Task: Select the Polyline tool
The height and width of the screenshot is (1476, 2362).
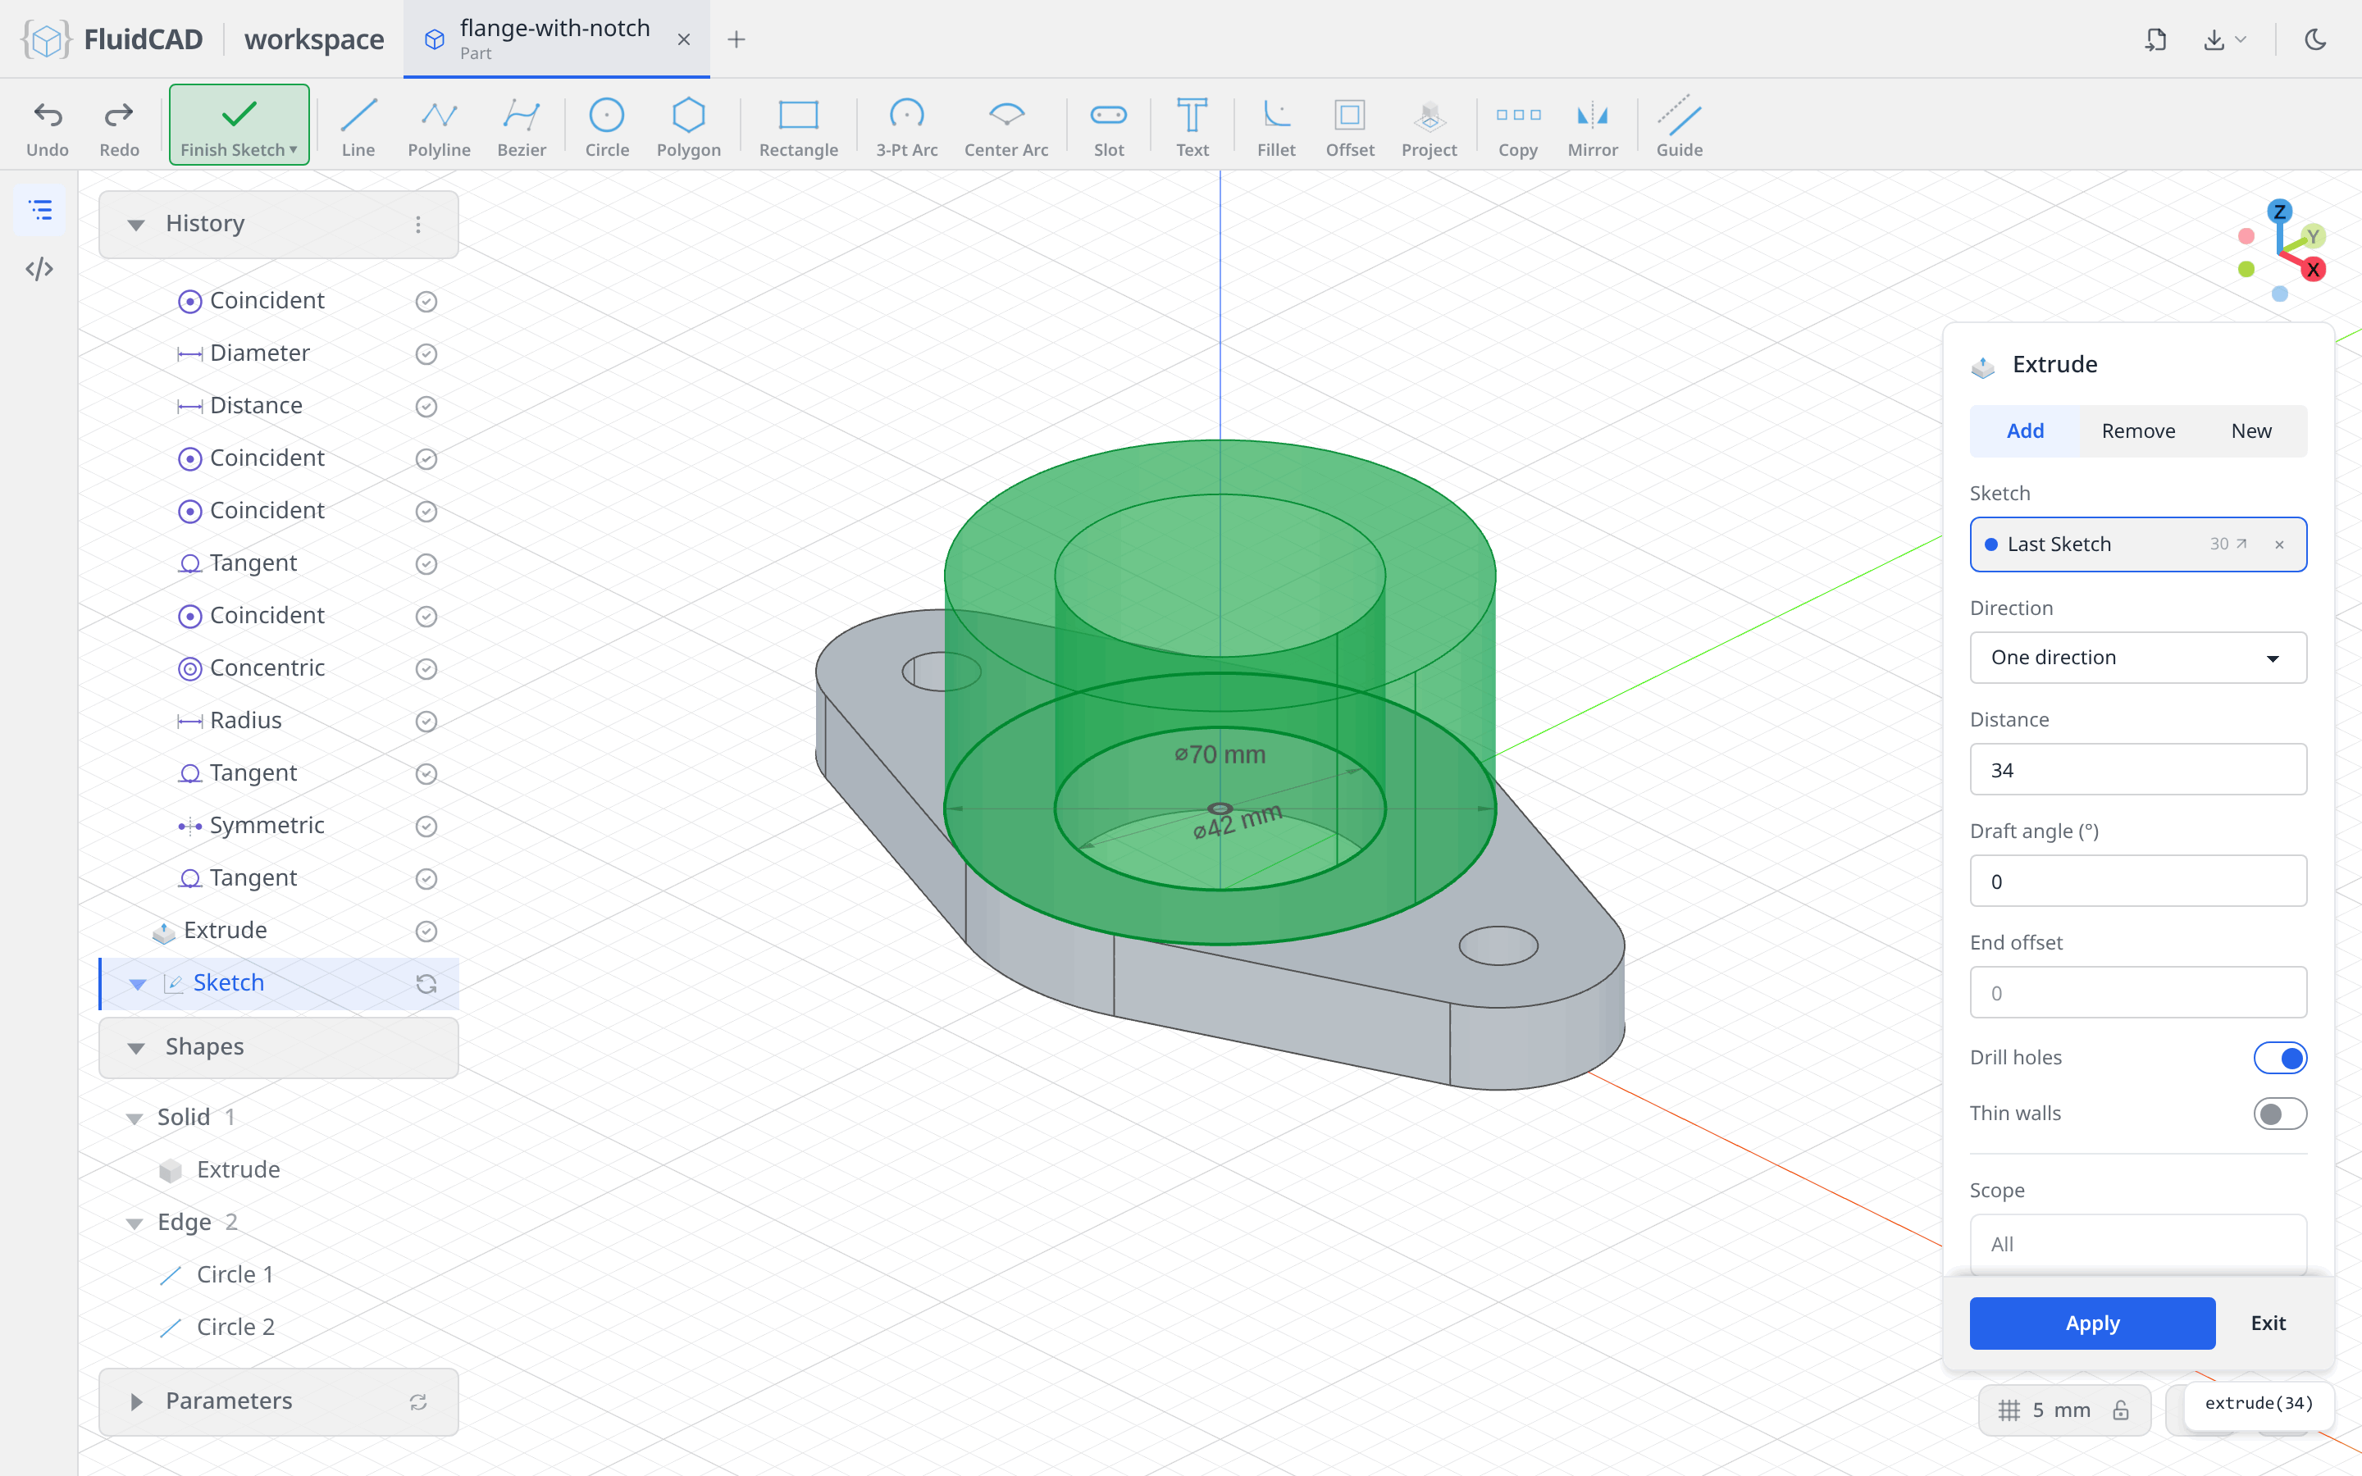Action: pyautogui.click(x=440, y=127)
